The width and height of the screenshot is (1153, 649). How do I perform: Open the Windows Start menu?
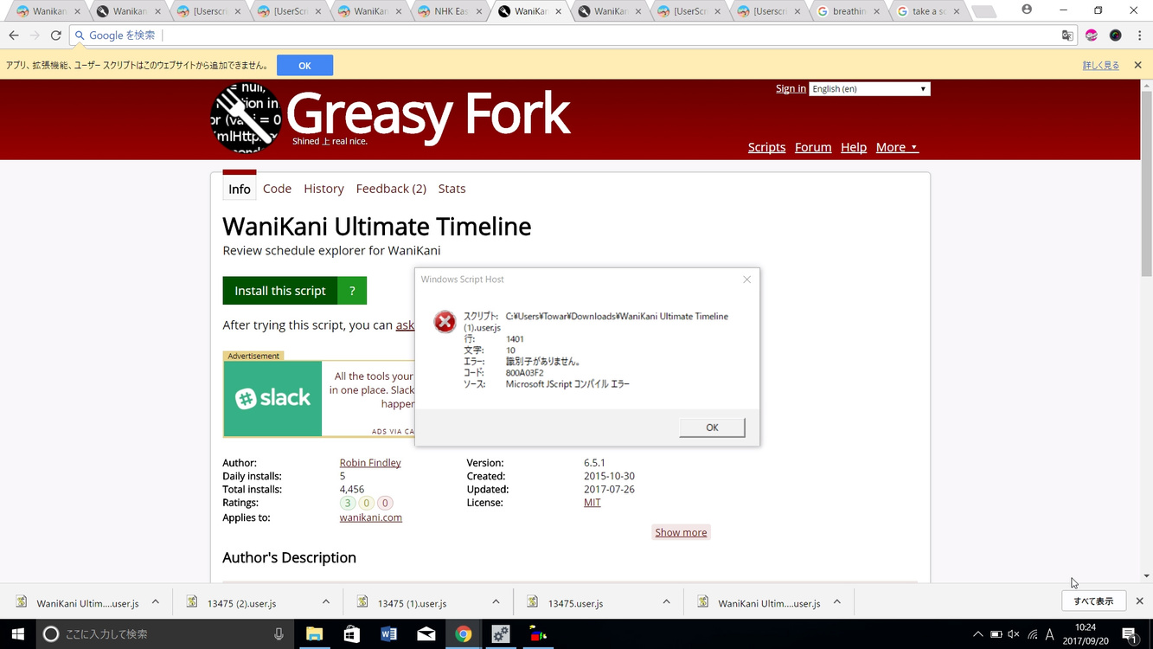pyautogui.click(x=17, y=634)
